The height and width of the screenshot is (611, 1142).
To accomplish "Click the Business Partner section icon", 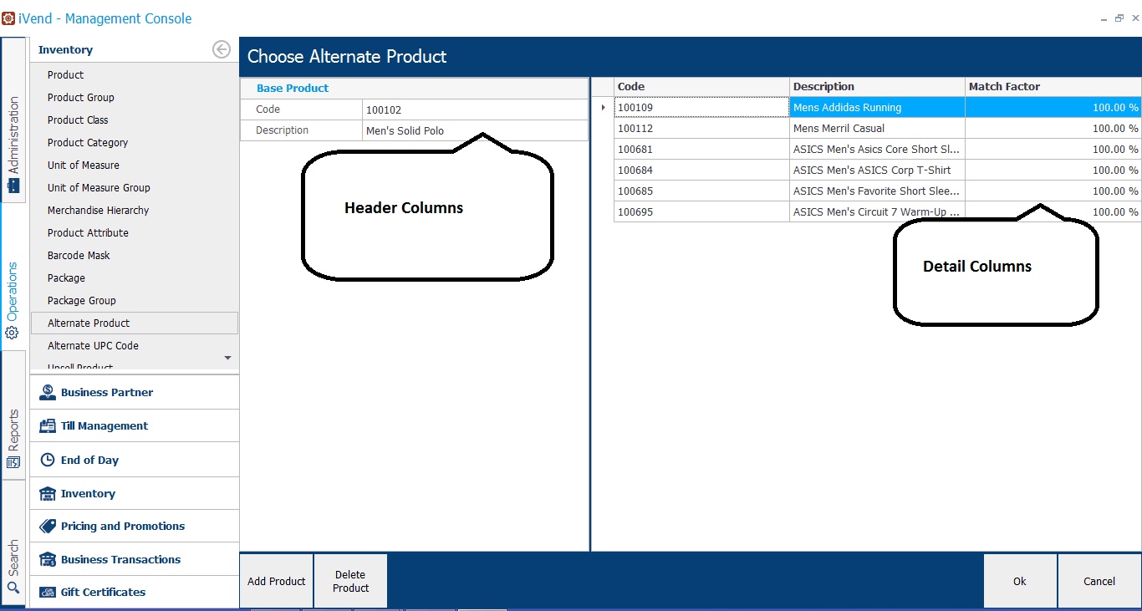I will pyautogui.click(x=48, y=392).
